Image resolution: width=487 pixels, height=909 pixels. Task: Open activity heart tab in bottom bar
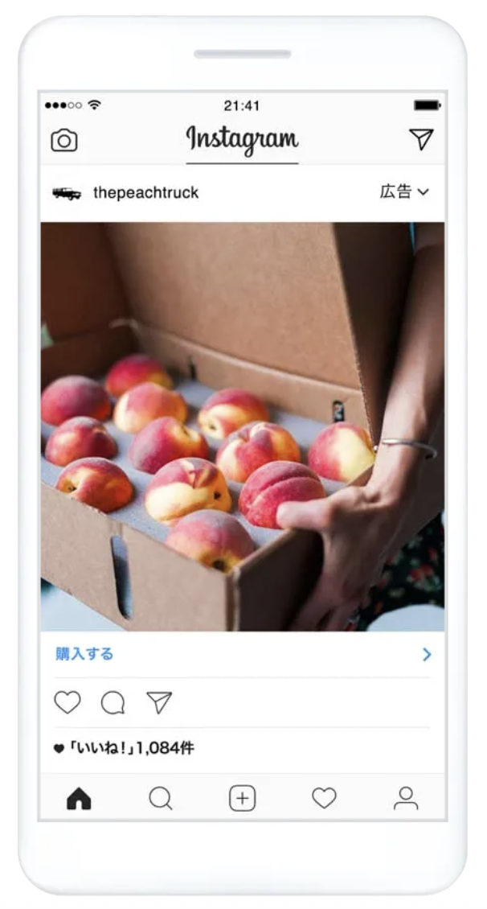pyautogui.click(x=325, y=798)
